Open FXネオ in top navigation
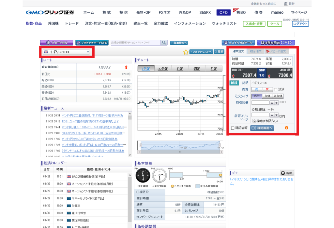 pos(164,13)
